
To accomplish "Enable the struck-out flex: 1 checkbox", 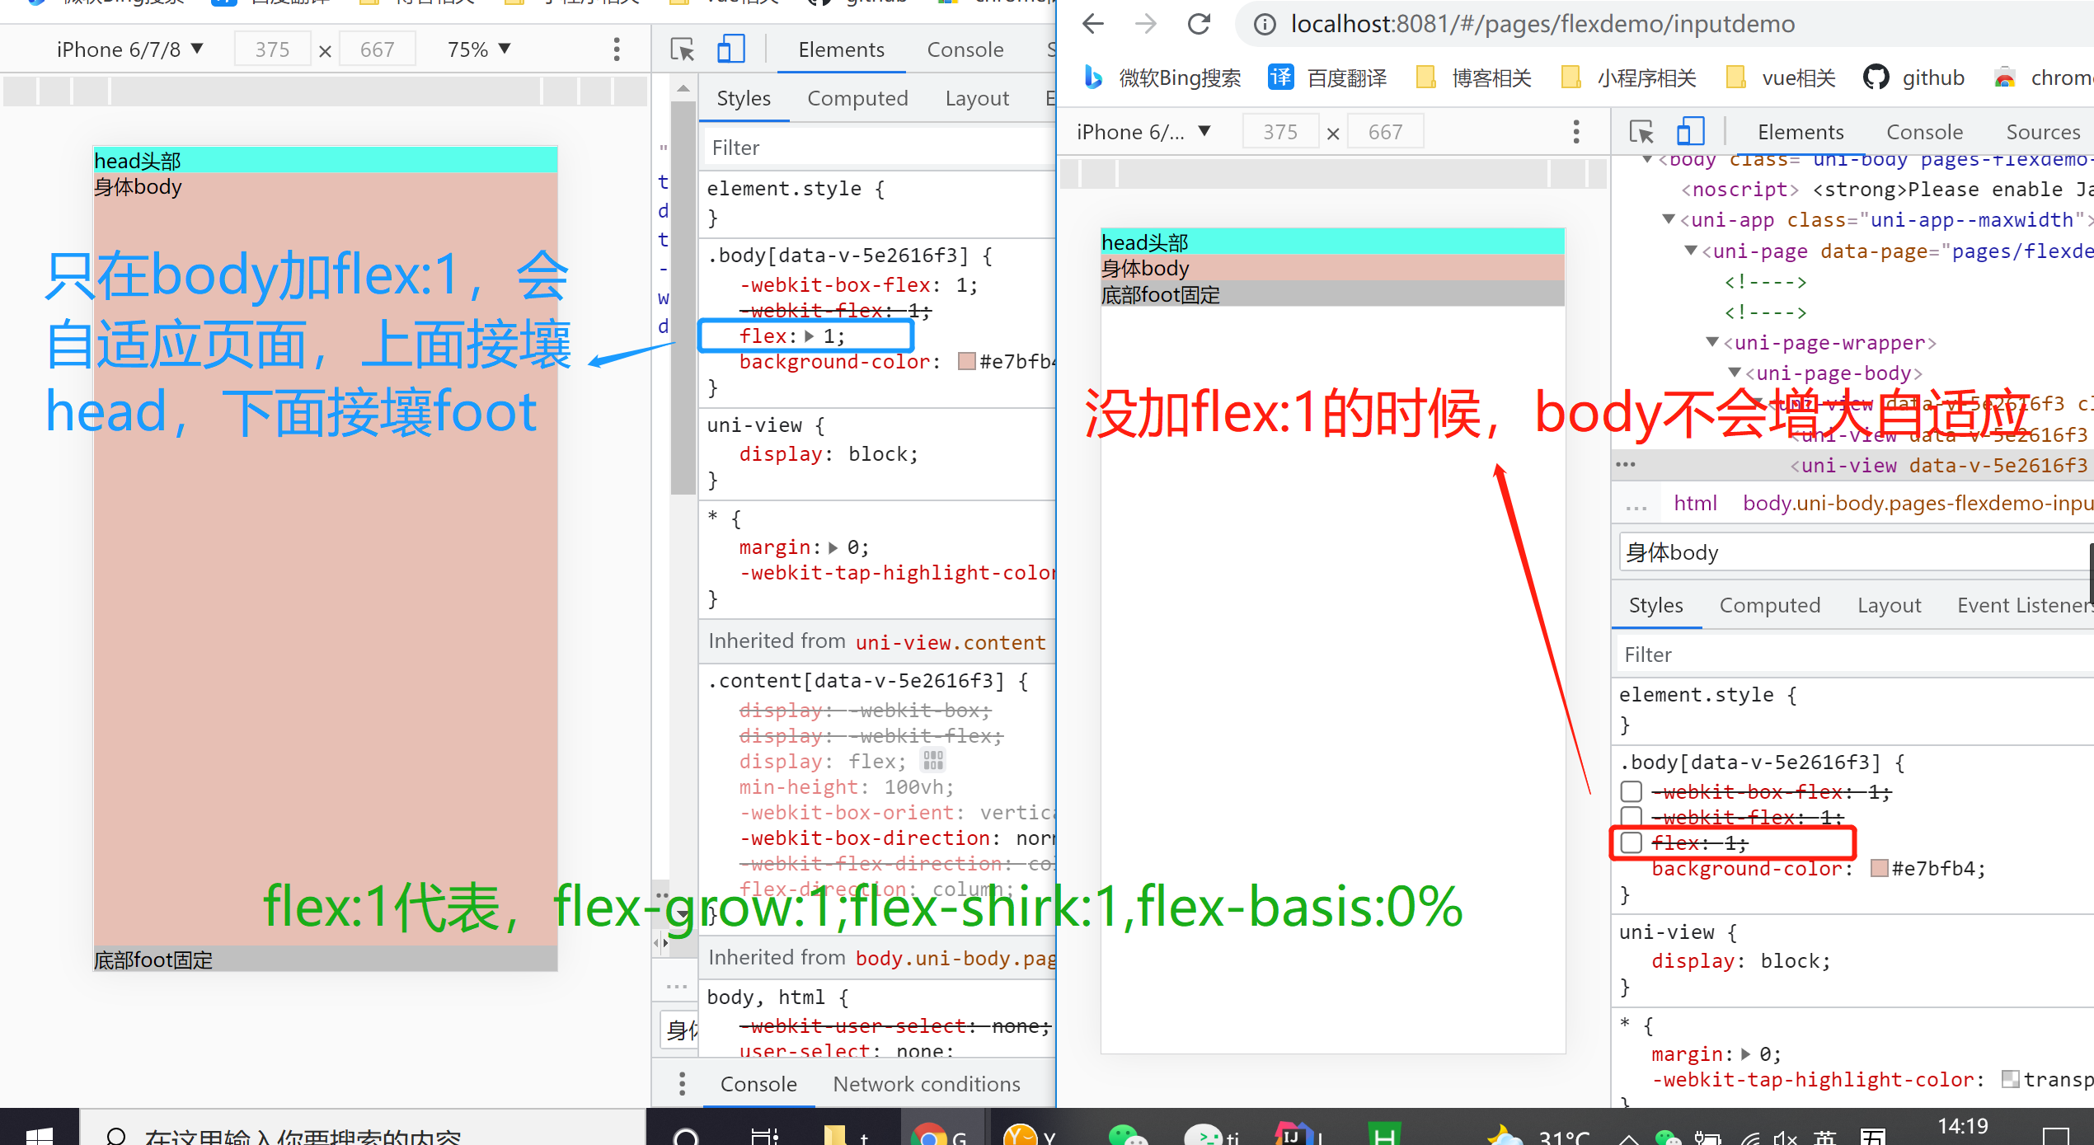I will pyautogui.click(x=1631, y=842).
